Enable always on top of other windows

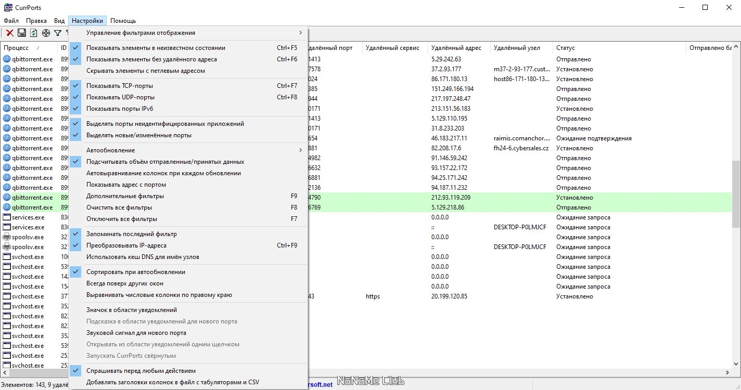(x=188, y=283)
